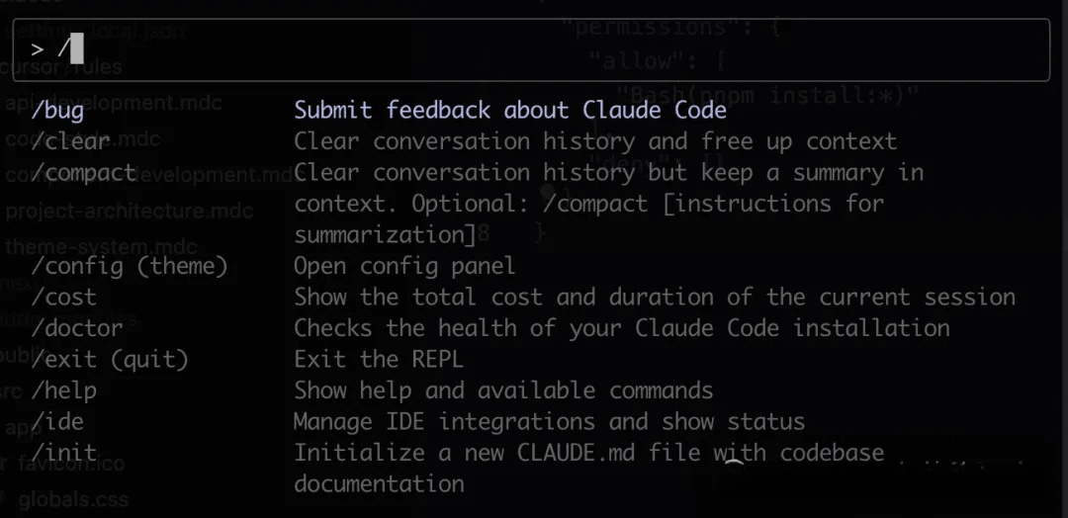Open theme-system.mdc in background file tree
This screenshot has width=1068, height=518.
click(101, 246)
